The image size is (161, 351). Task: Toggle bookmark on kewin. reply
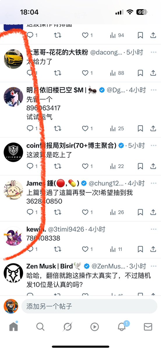tap(140, 249)
